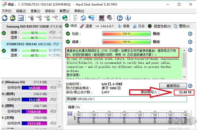Switch to the 温度 tab
197x130 pixels.
[x=86, y=26]
